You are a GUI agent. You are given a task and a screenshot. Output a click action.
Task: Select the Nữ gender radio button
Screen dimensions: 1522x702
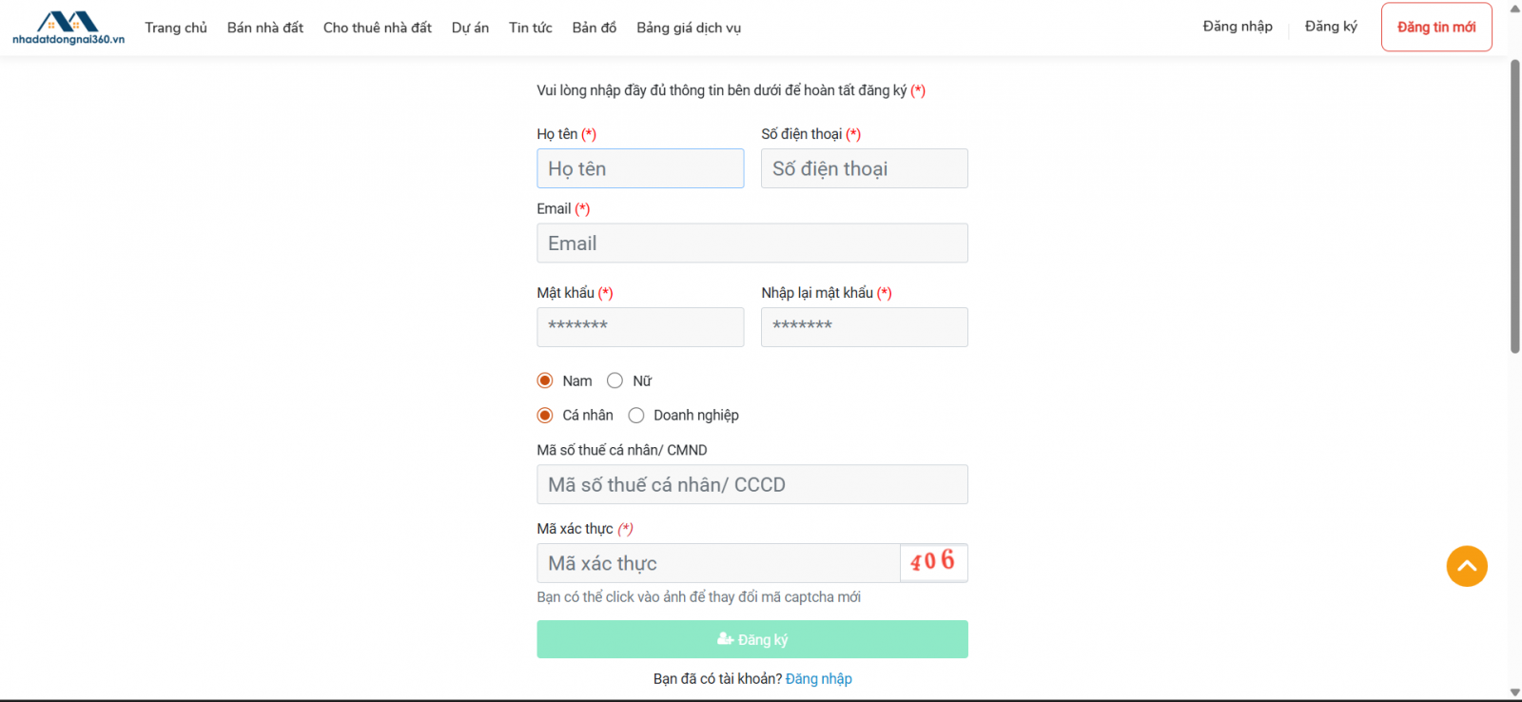coord(615,380)
